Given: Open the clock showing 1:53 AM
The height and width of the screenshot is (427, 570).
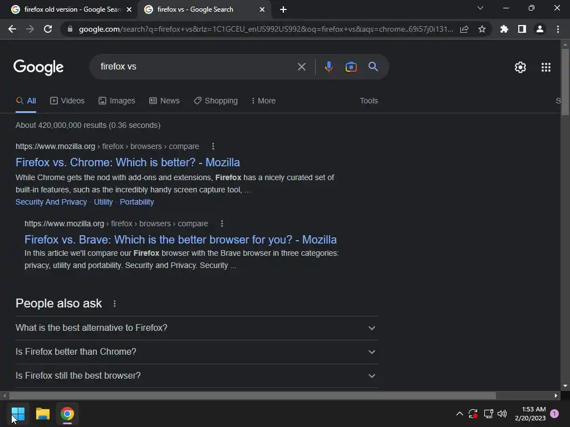Looking at the screenshot, I should [530, 414].
